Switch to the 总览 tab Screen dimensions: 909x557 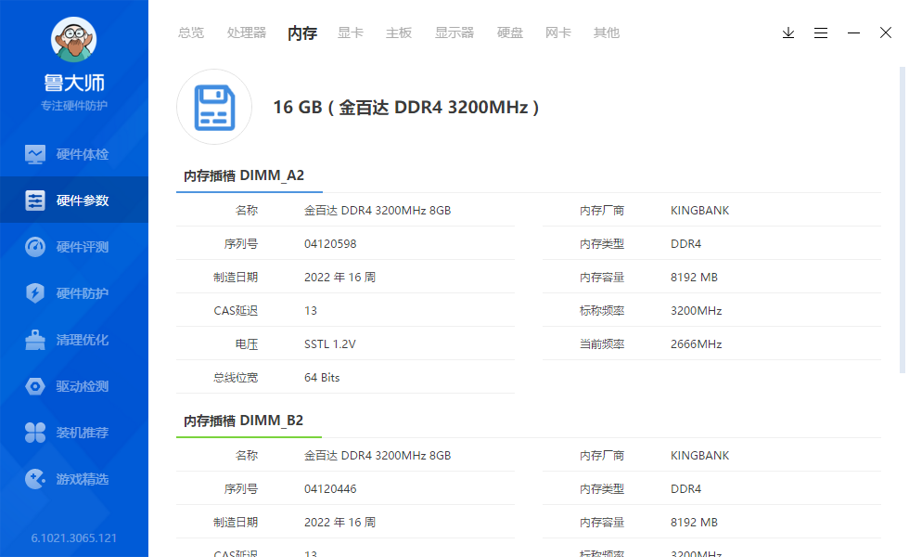tap(191, 33)
